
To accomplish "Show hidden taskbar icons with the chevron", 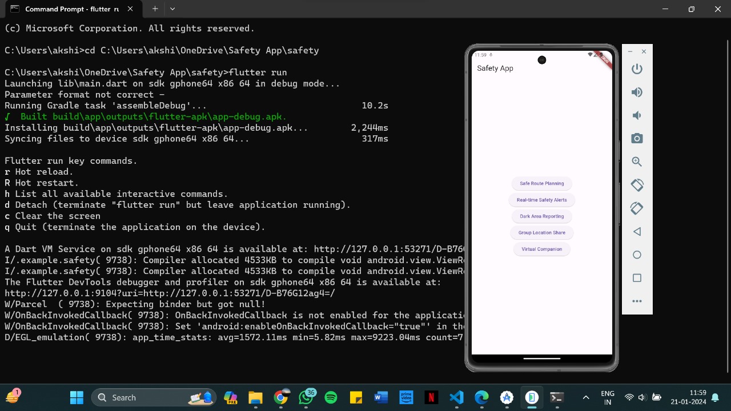I will pos(586,397).
